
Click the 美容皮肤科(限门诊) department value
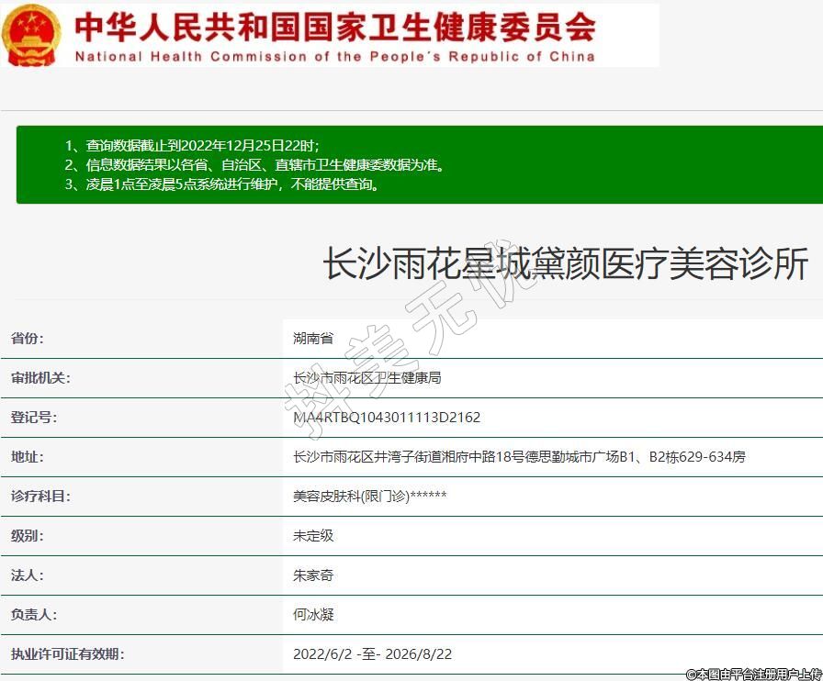point(369,496)
